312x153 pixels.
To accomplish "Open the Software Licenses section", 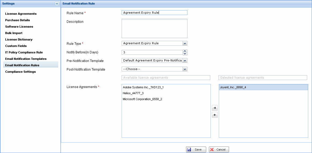I will 19,27.
